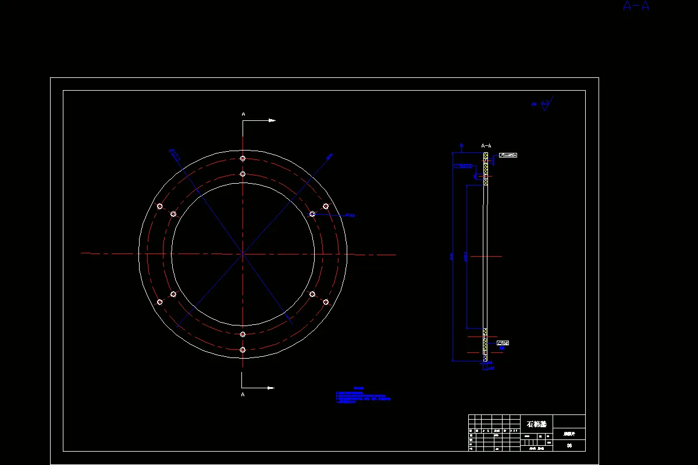Select the upper-right inner bolt hole with leader
The image size is (698, 465).
pyautogui.click(x=312, y=214)
